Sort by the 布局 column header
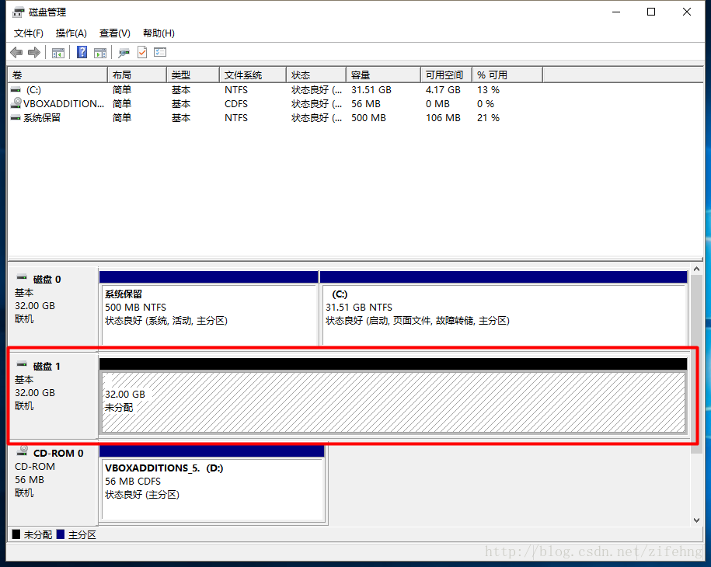Image resolution: width=711 pixels, height=567 pixels. coord(137,75)
